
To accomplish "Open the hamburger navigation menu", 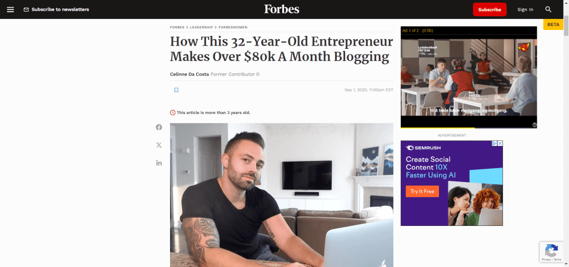I will 11,9.
